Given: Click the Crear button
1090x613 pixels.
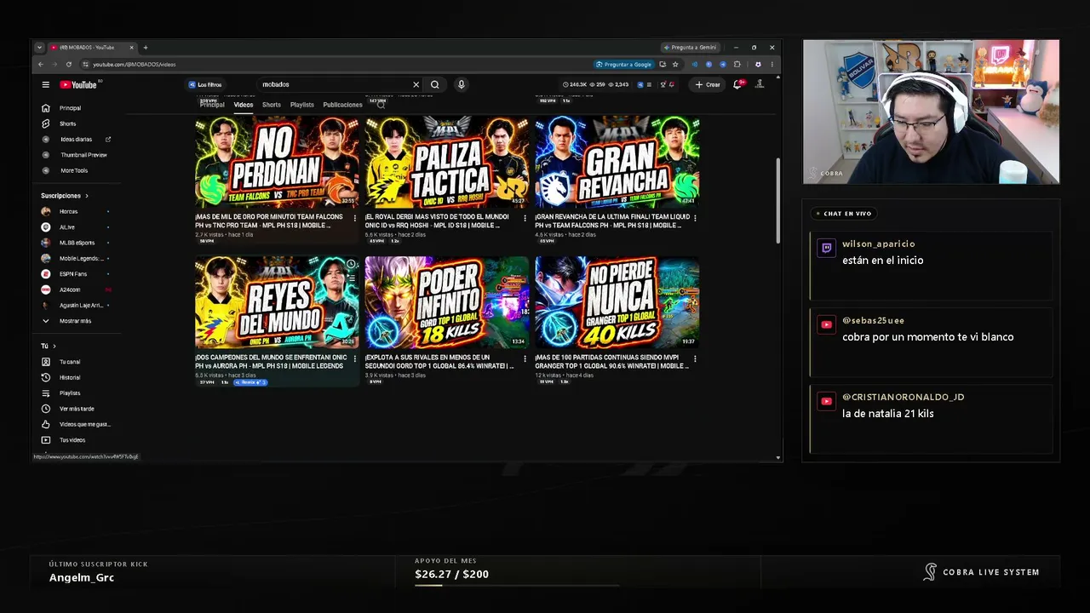Looking at the screenshot, I should tap(708, 84).
